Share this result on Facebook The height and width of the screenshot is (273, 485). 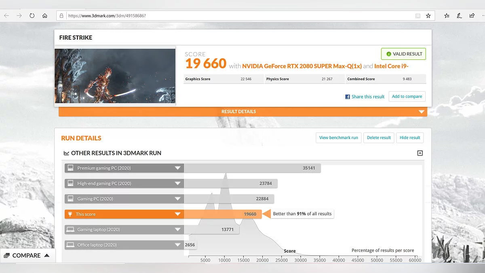365,97
